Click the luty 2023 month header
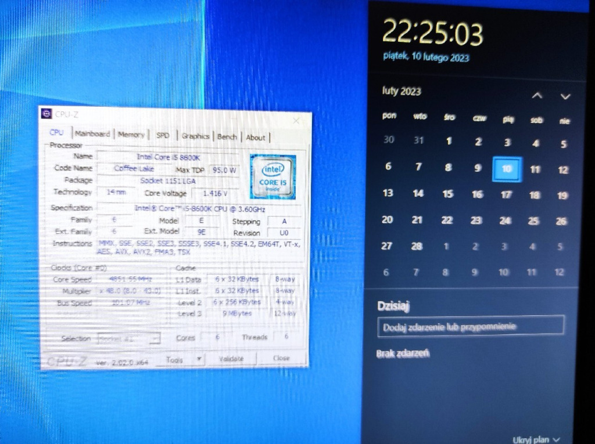Image resolution: width=595 pixels, height=444 pixels. [x=402, y=91]
